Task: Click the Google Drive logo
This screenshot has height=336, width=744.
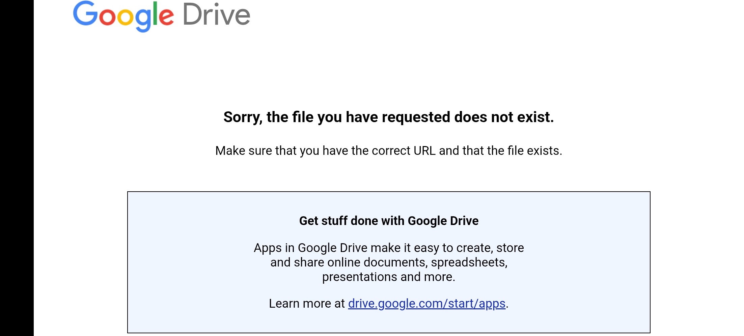Action: [161, 15]
